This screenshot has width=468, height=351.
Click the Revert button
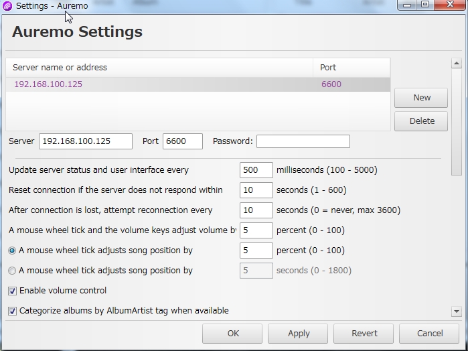pos(364,334)
